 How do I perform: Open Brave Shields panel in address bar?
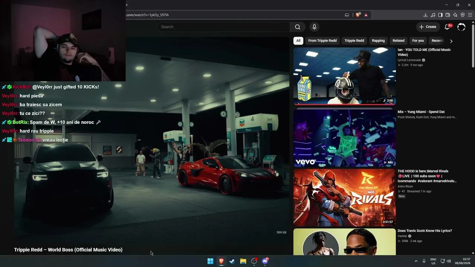pyautogui.click(x=358, y=15)
